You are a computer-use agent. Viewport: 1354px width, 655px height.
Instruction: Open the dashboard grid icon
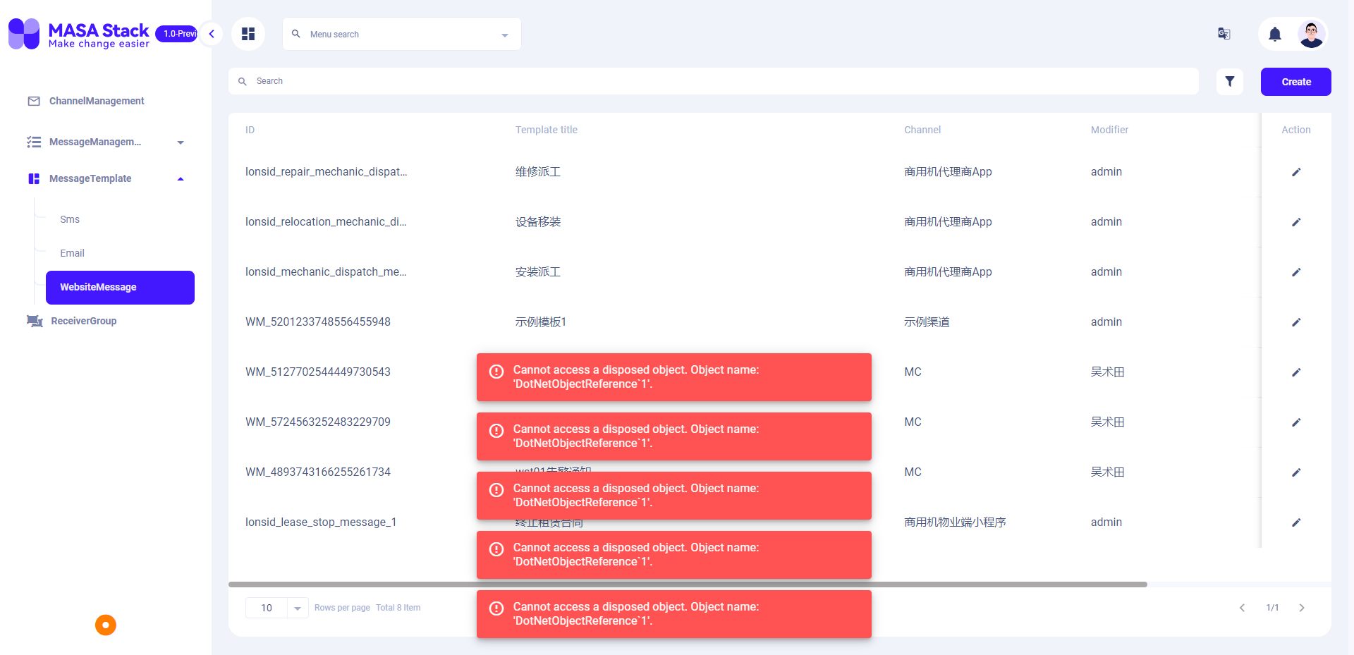tap(248, 34)
